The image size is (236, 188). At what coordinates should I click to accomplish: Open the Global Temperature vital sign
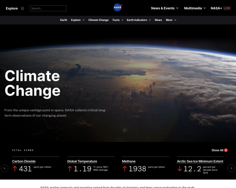pos(82,162)
